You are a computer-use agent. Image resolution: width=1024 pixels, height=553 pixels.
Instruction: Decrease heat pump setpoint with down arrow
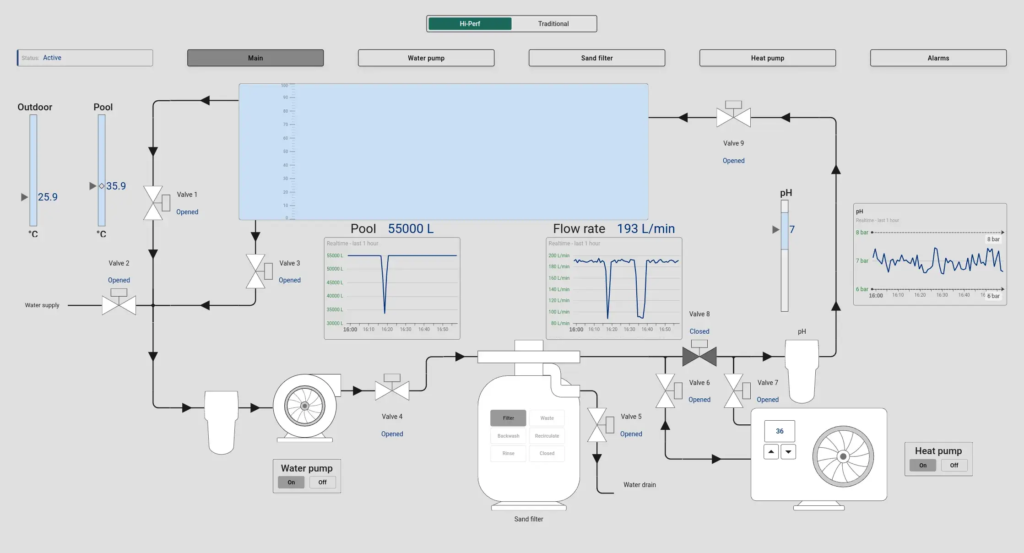(x=788, y=452)
